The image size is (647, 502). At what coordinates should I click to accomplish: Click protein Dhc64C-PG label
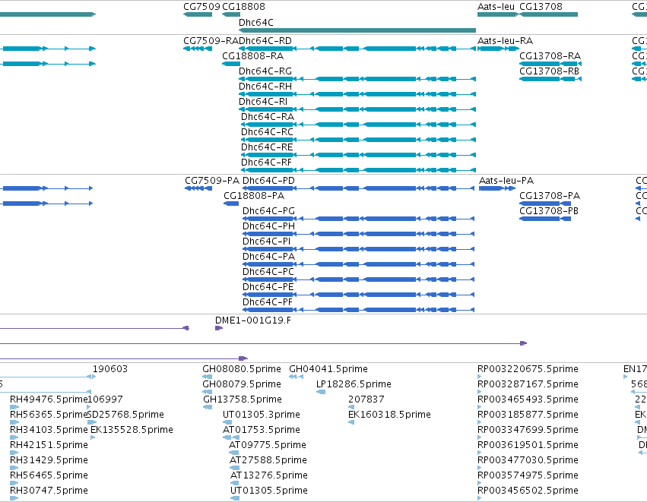(x=268, y=211)
